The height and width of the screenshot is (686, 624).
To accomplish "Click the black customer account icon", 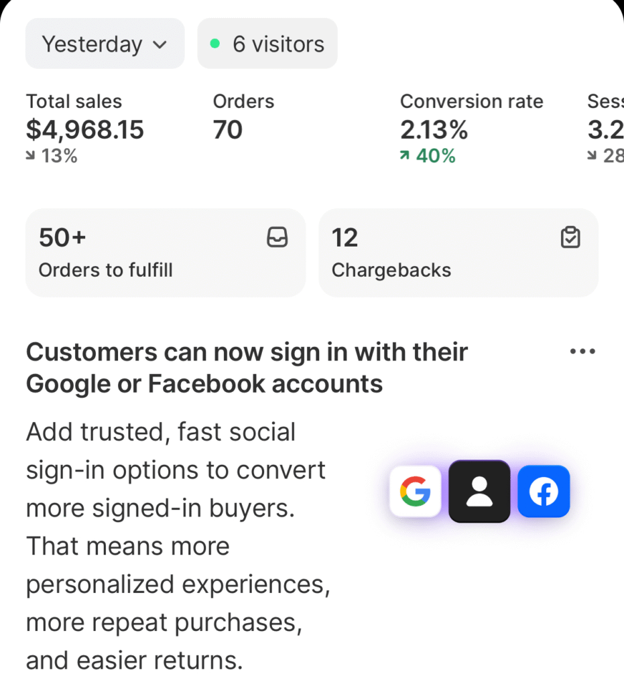I will coord(479,491).
